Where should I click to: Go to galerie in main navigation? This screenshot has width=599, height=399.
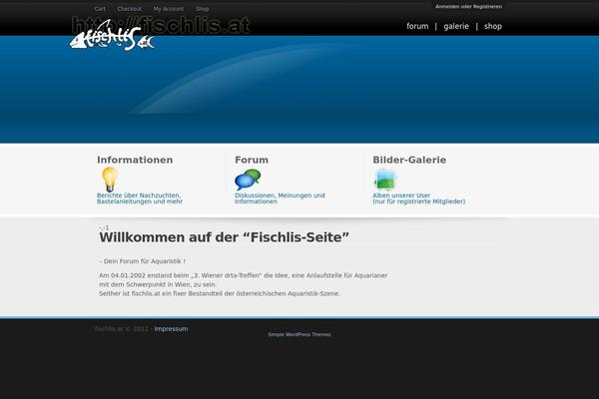coord(456,26)
